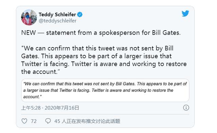Open the @teddyschleifer handle link

coord(58,21)
